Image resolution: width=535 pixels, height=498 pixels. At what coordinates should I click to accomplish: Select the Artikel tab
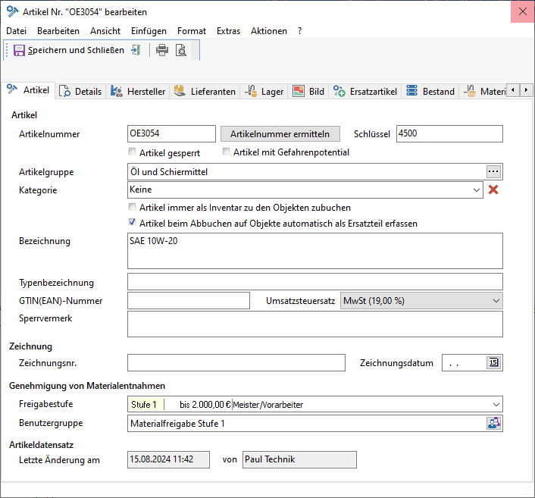point(28,90)
